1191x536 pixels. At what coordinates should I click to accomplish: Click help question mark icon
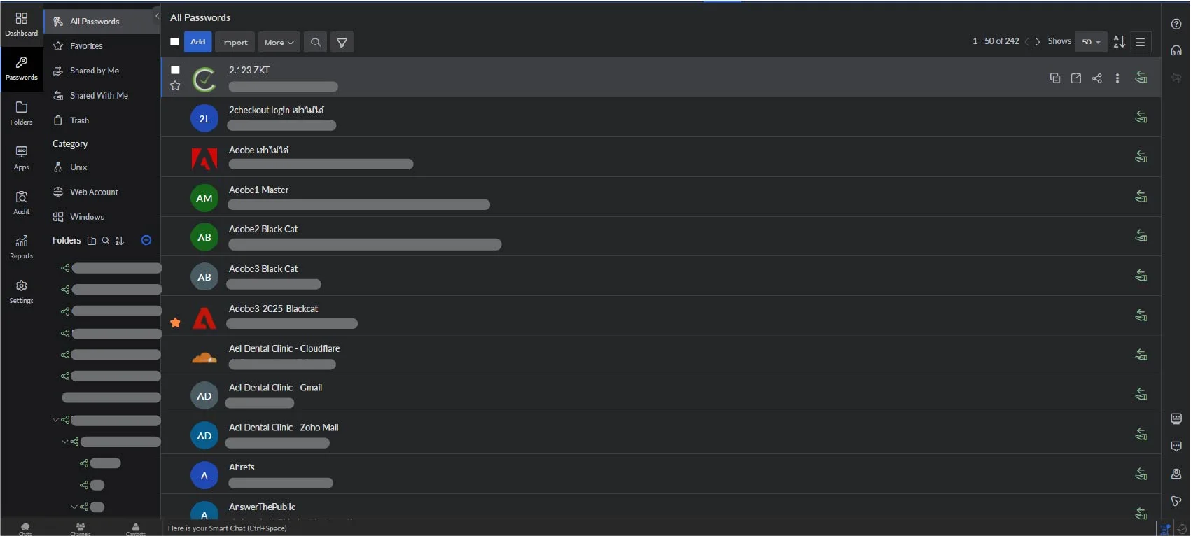[x=1176, y=24]
